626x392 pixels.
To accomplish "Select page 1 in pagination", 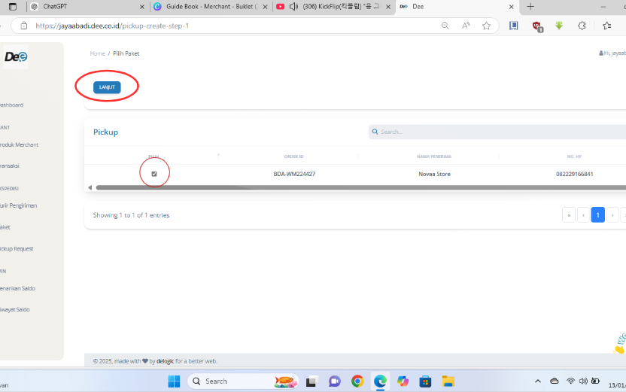I will pyautogui.click(x=597, y=214).
